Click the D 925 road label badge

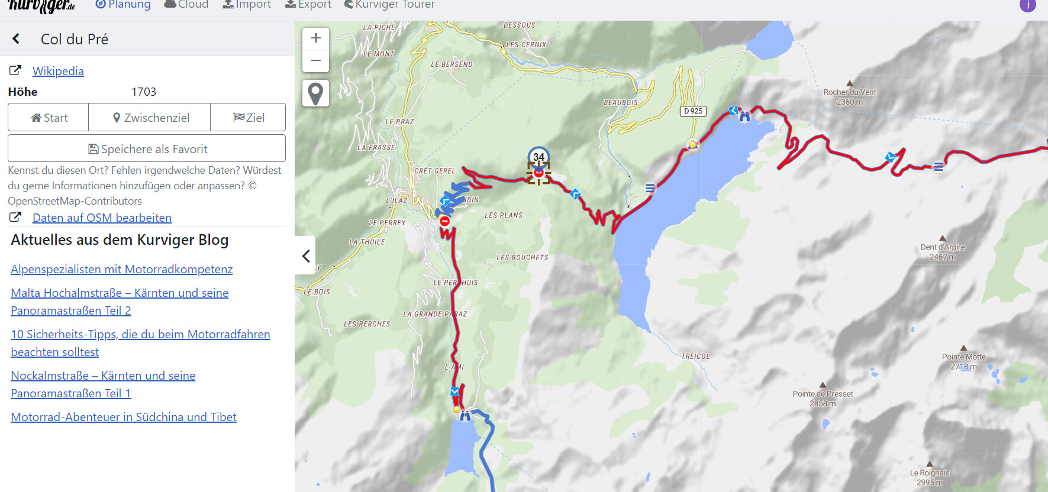[693, 111]
